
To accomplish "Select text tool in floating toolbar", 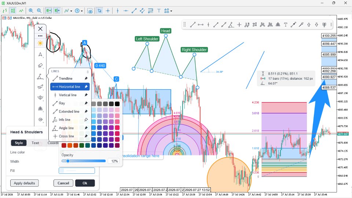I will [x=286, y=25].
